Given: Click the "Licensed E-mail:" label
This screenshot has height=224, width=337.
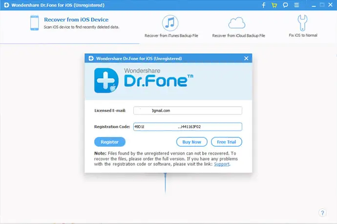Looking at the screenshot, I should pyautogui.click(x=110, y=111).
